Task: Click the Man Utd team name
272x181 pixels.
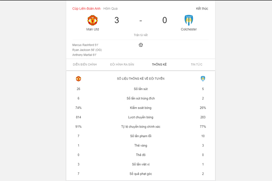Action: point(92,29)
